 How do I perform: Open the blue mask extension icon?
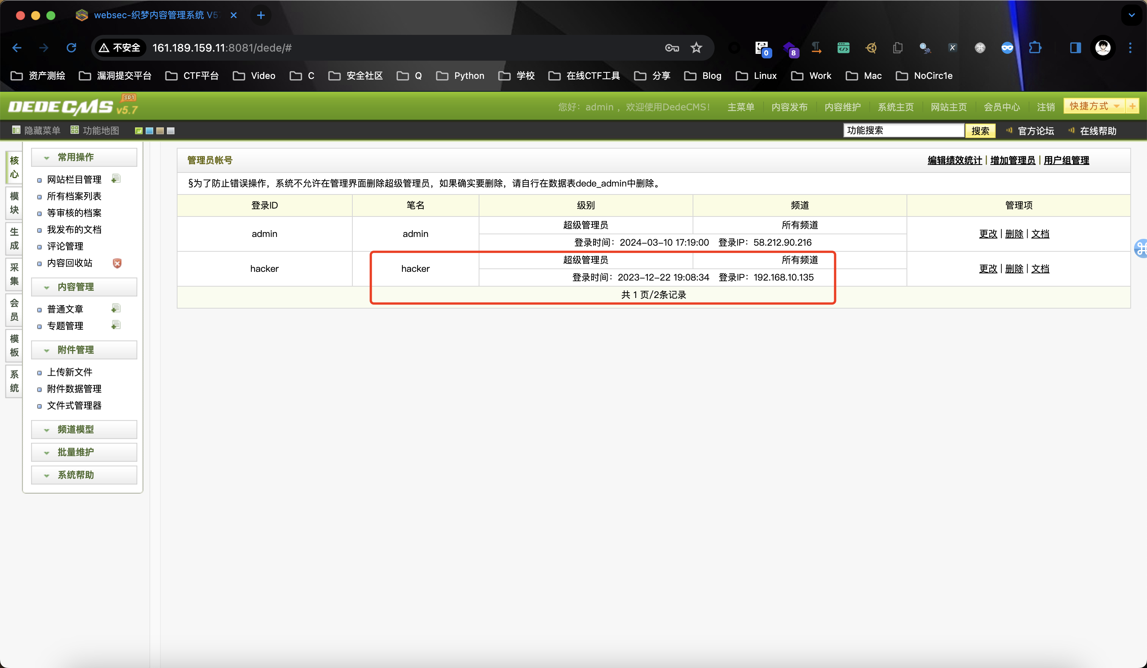(x=1007, y=48)
